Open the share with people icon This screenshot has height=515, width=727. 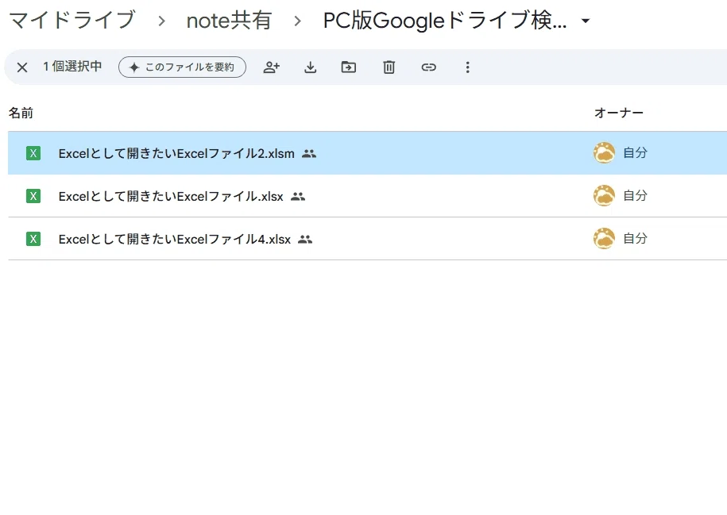271,67
